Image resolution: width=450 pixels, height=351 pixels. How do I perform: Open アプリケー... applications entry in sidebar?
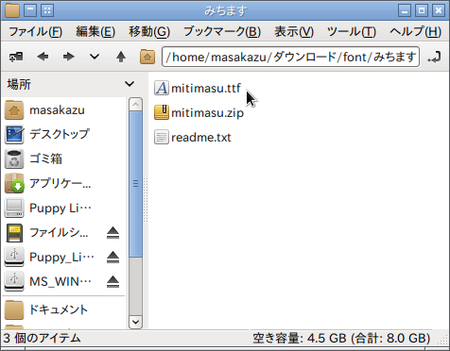(x=64, y=183)
